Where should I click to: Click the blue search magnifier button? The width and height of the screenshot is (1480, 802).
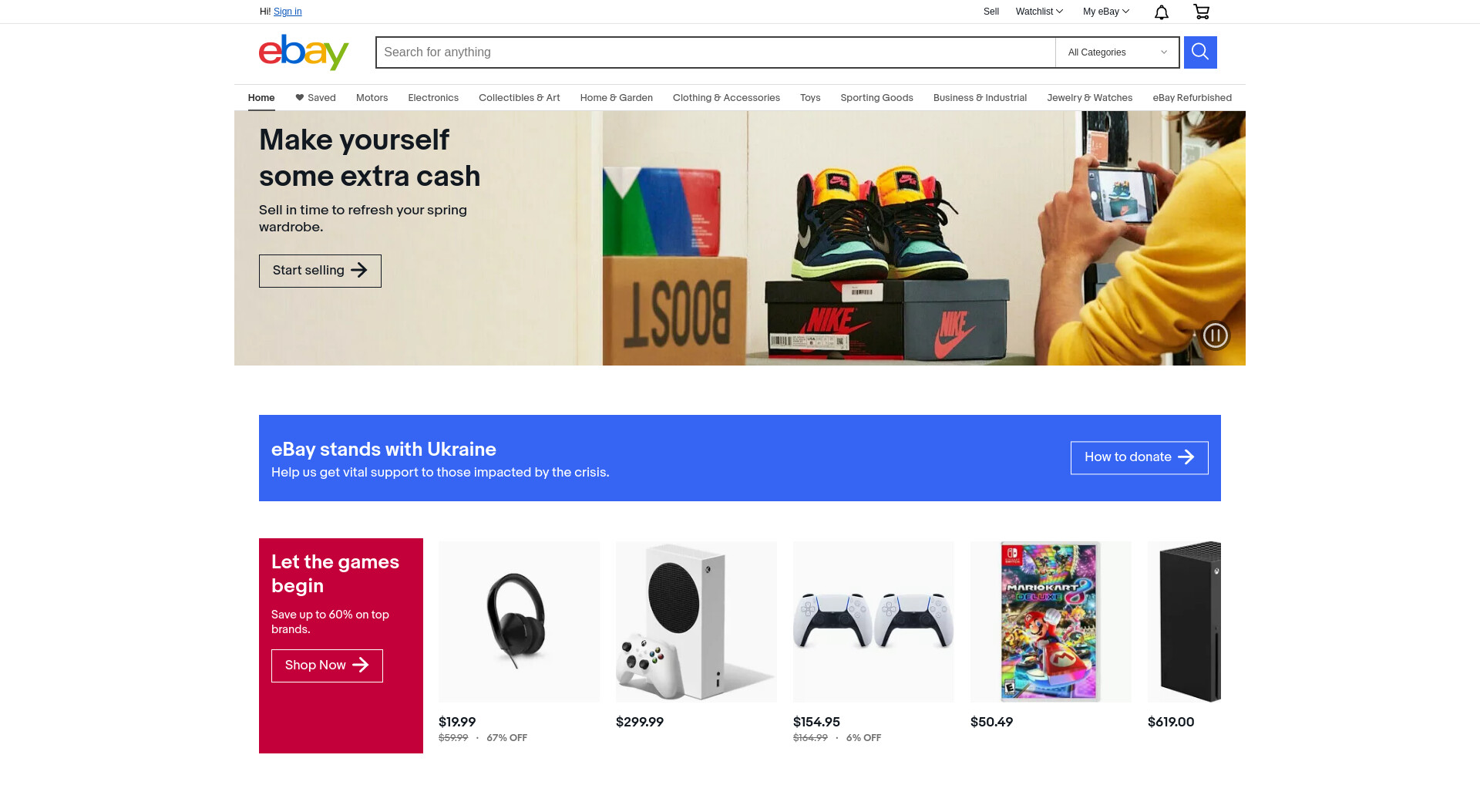[x=1200, y=52]
